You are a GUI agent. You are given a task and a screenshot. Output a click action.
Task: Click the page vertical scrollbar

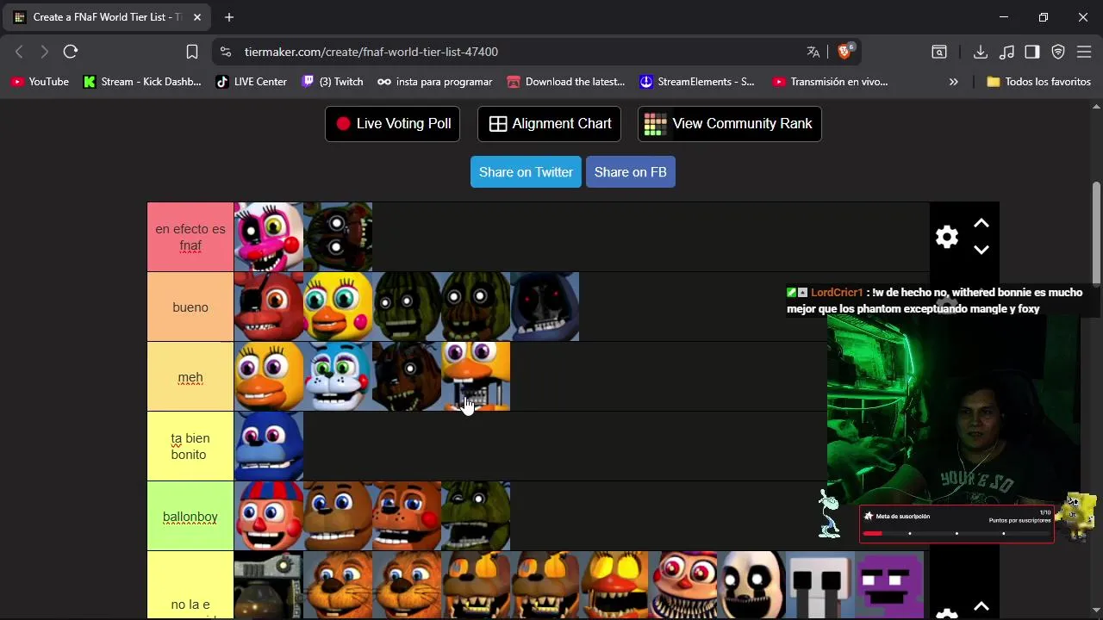pos(1096,232)
